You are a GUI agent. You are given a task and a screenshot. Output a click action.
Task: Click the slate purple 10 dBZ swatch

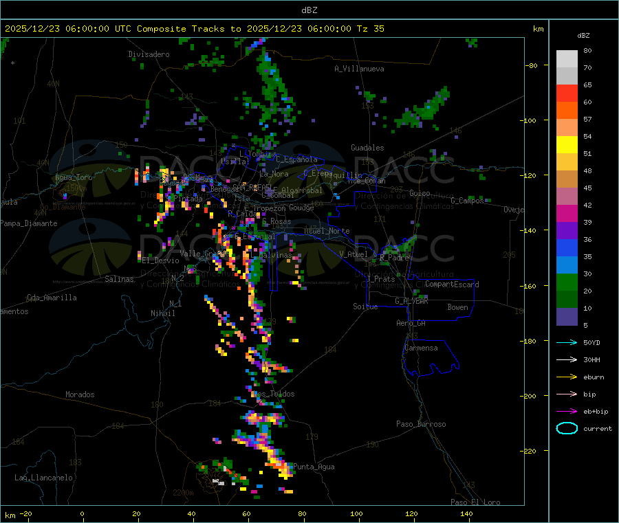pos(567,317)
